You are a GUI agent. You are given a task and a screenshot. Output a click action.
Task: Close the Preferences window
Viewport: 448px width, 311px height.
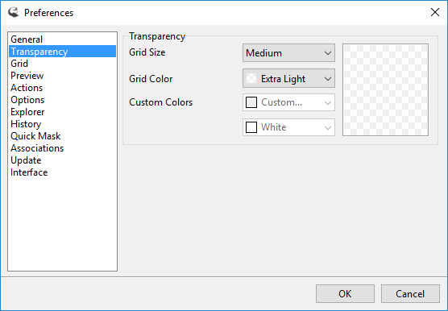tap(435, 12)
